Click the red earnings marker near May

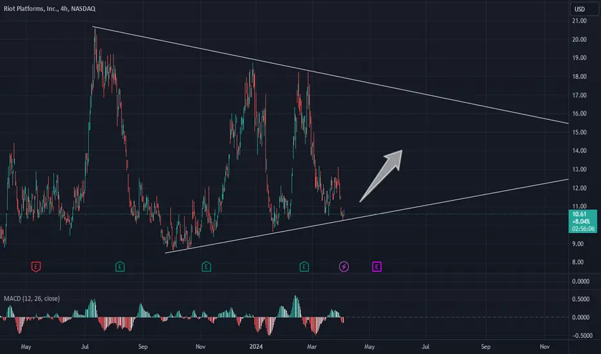(x=35, y=266)
